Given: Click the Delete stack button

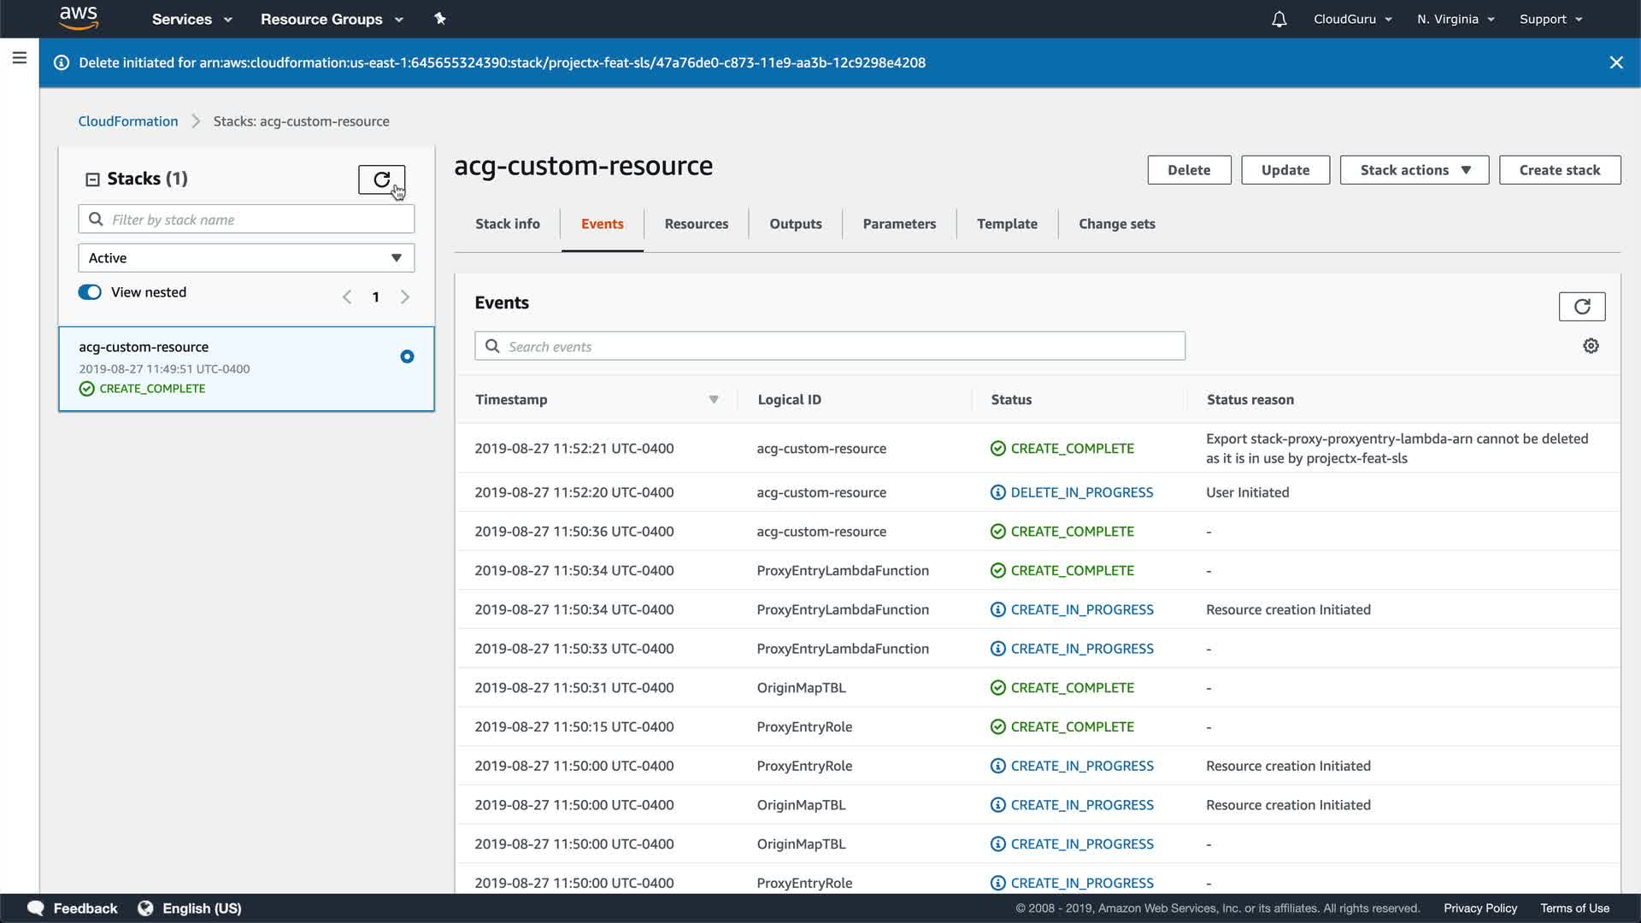Looking at the screenshot, I should tap(1188, 170).
